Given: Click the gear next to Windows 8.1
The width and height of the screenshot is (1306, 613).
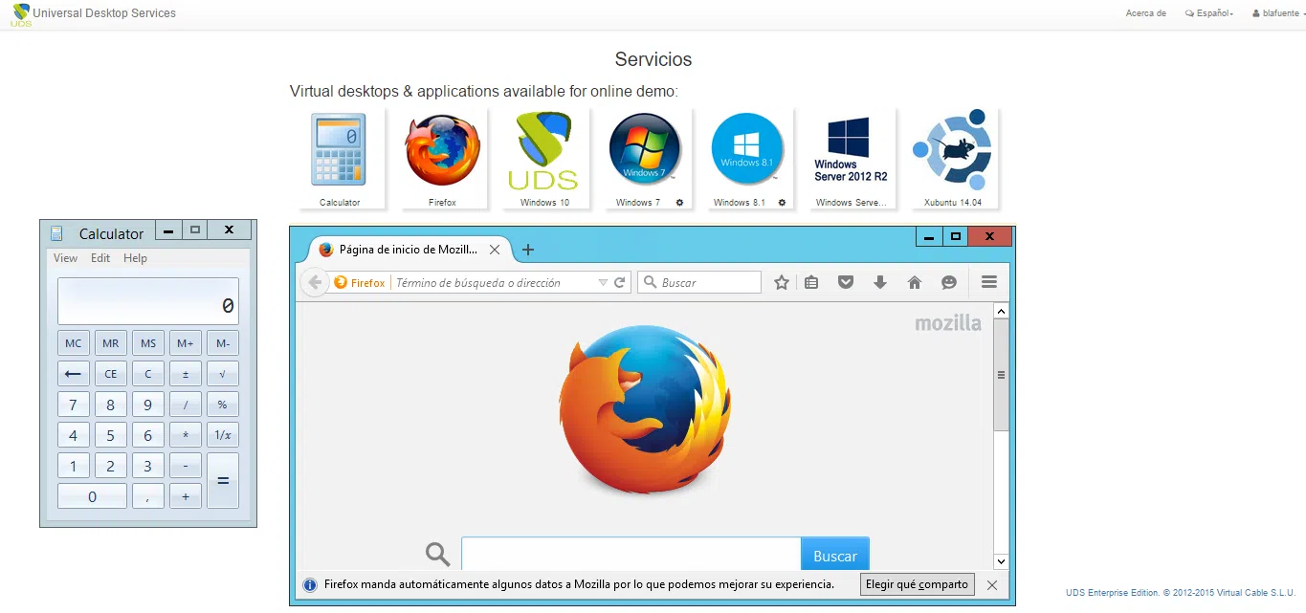Looking at the screenshot, I should point(782,203).
